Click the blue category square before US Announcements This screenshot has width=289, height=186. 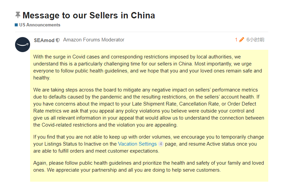16,25
